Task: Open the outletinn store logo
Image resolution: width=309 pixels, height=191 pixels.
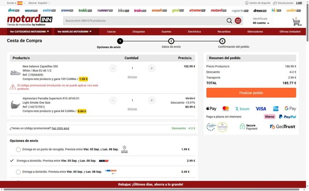Action: [294, 10]
